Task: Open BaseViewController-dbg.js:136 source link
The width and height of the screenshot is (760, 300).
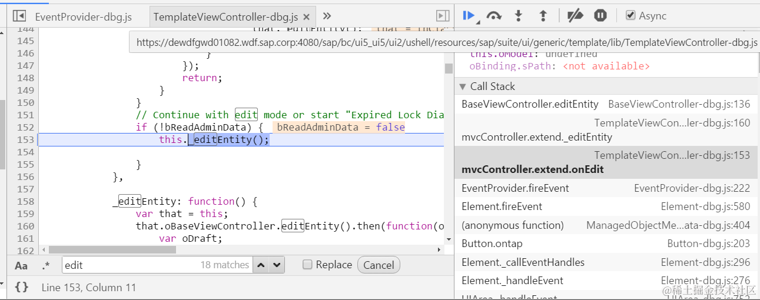Action: click(x=679, y=104)
